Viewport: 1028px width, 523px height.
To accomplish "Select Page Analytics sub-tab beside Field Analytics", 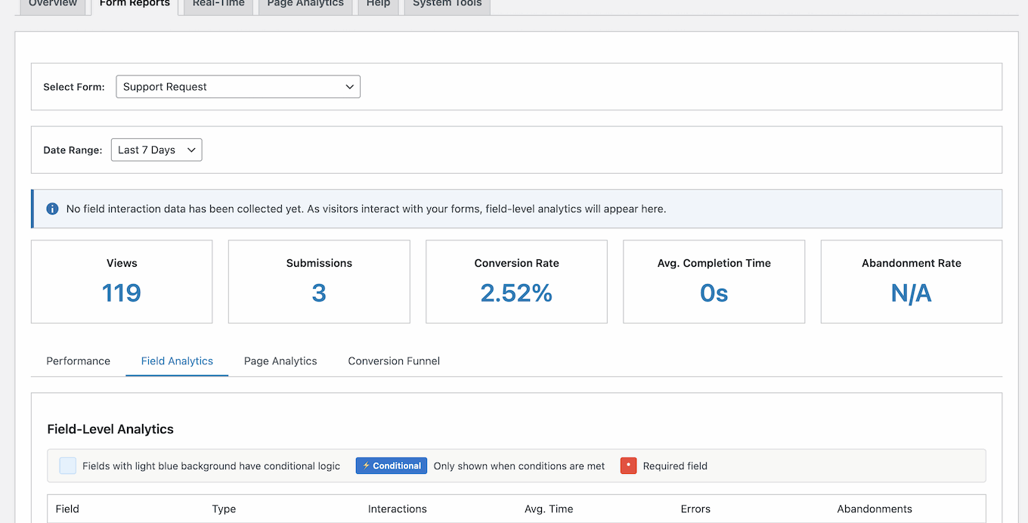I will (280, 361).
